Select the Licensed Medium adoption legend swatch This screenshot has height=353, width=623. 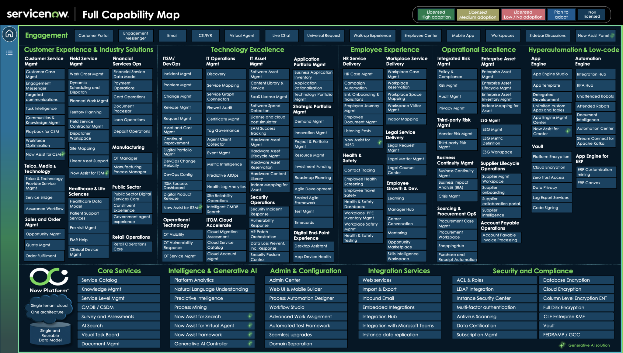point(478,15)
